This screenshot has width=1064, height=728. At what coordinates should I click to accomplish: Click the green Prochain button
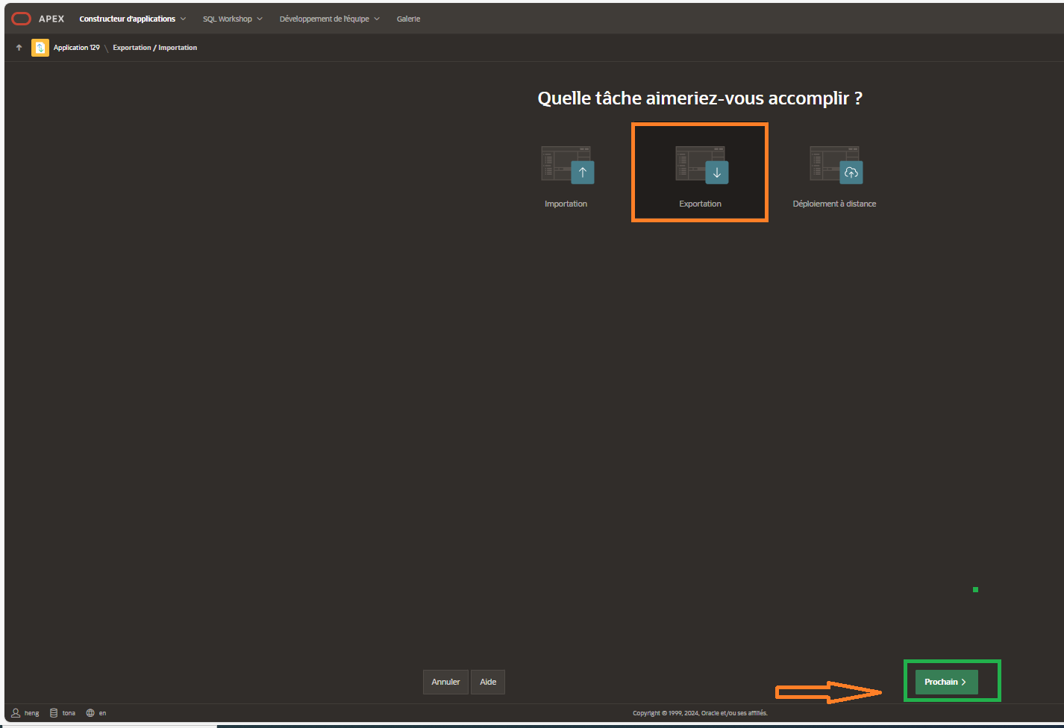pyautogui.click(x=945, y=682)
